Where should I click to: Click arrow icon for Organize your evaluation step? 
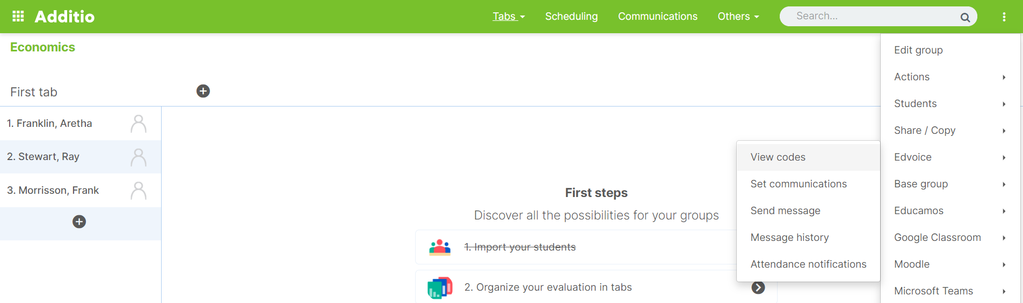pos(758,287)
